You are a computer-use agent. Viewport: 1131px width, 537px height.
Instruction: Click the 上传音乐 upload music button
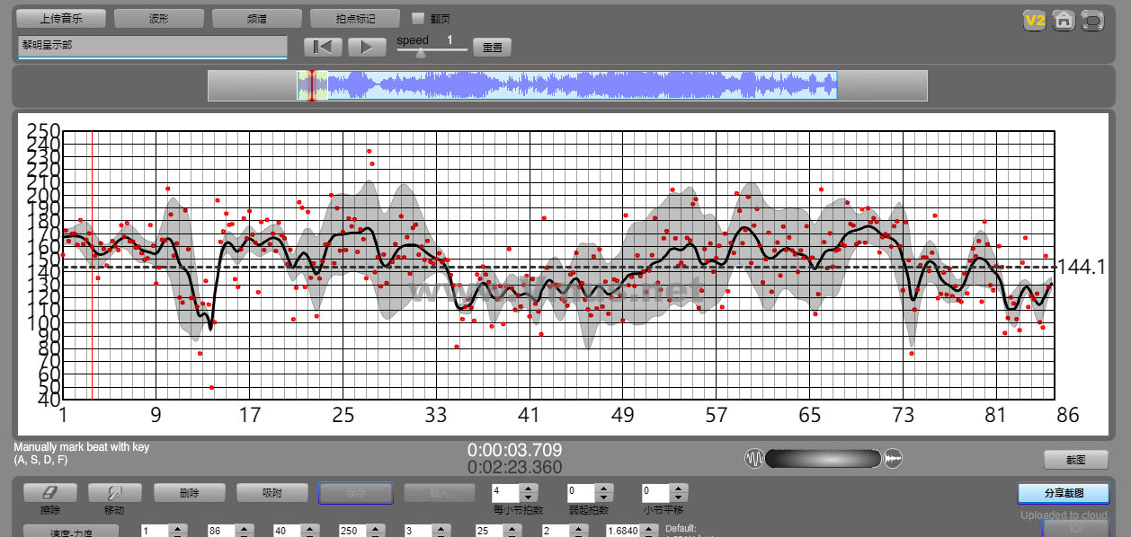click(x=61, y=18)
